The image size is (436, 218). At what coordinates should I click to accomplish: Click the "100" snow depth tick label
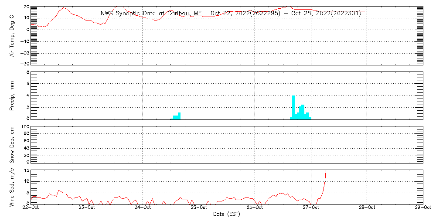[x=25, y=127]
